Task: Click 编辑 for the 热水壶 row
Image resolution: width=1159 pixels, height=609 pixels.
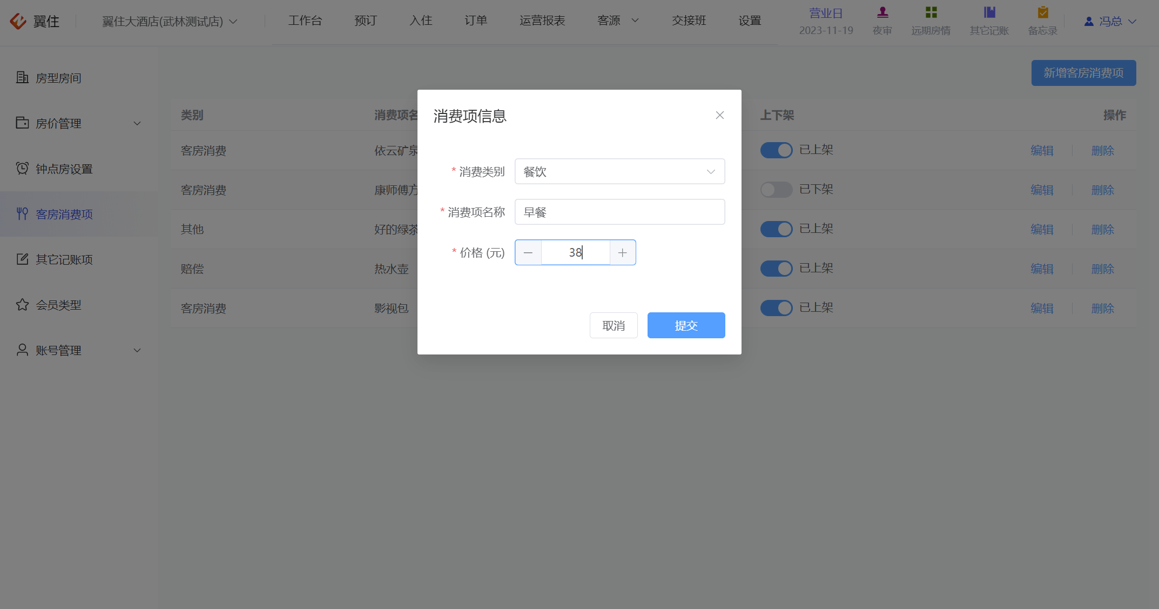Action: coord(1042,269)
